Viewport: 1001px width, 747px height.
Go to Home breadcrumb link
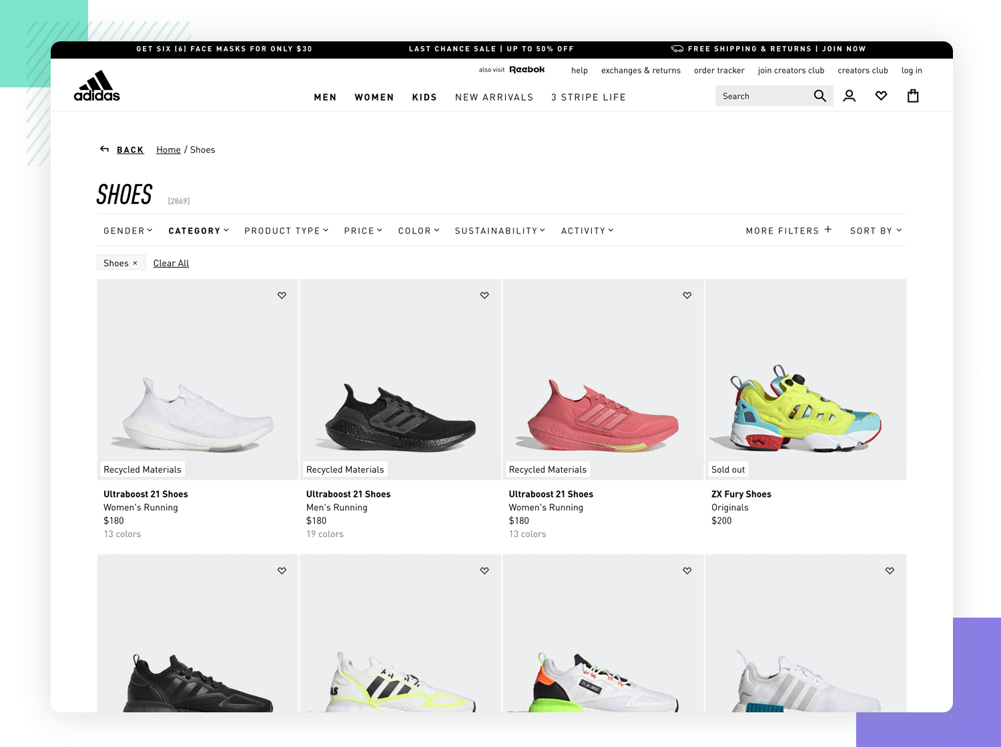(x=168, y=150)
